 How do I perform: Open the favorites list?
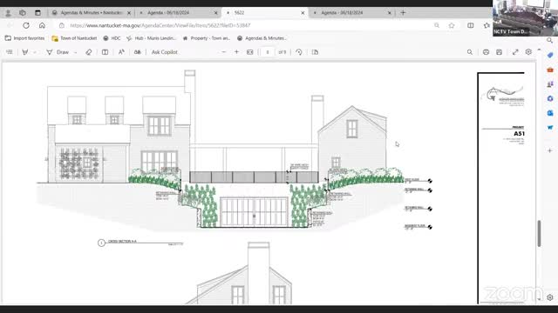(x=487, y=25)
